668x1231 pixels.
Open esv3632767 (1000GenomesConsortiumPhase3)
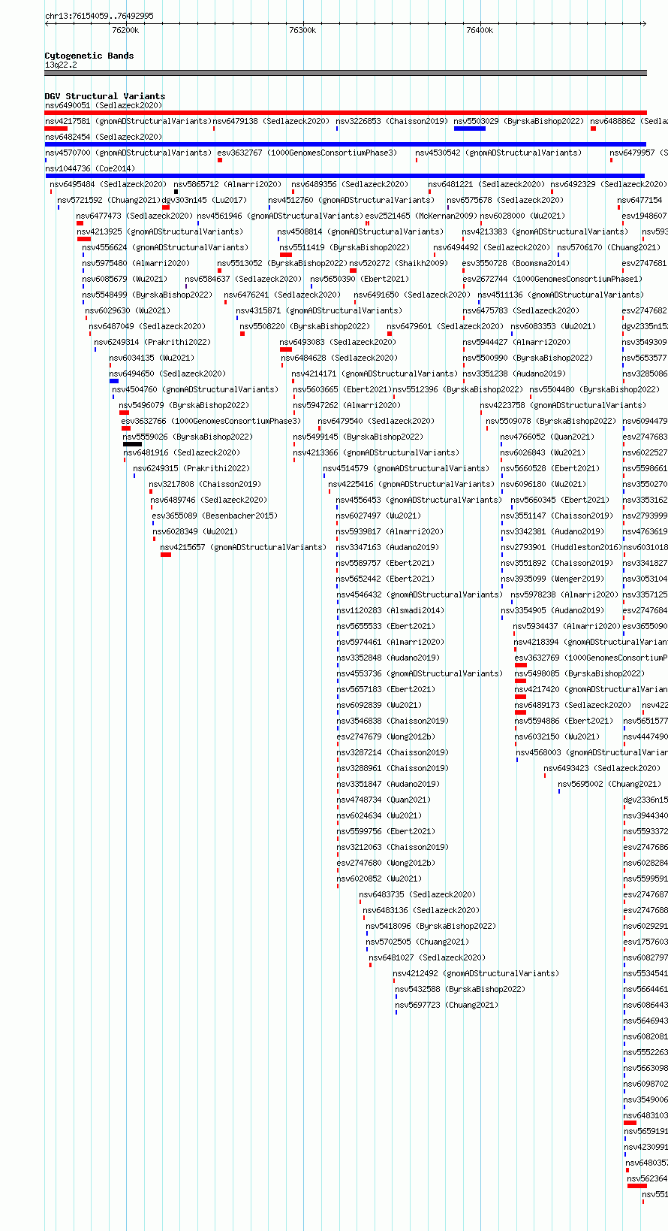tap(307, 153)
